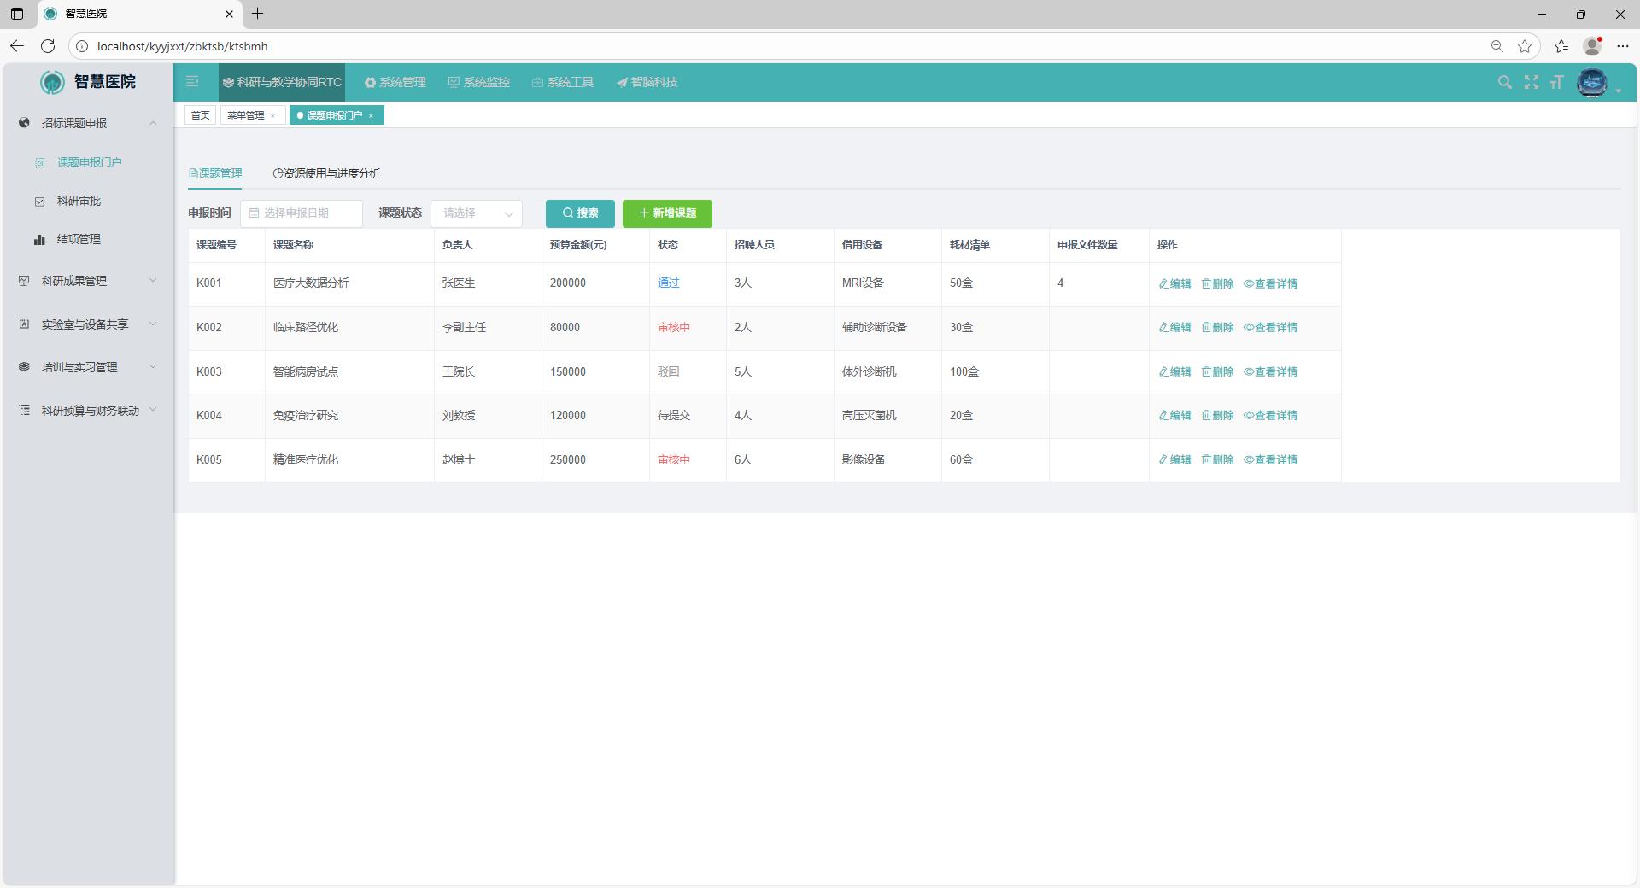Click the user avatar in top right
Screen dimensions: 1640x888
pyautogui.click(x=1591, y=83)
